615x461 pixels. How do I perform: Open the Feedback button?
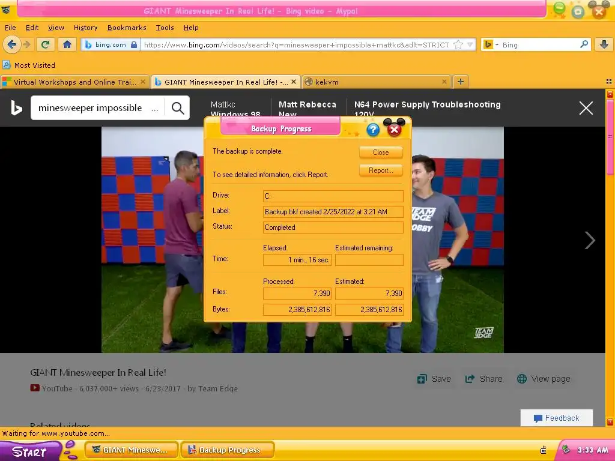[x=557, y=418]
